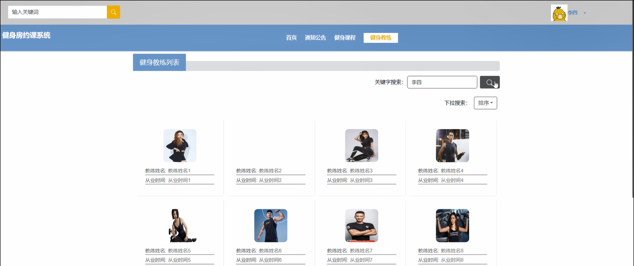Expand the 排序 dropdown
This screenshot has width=634, height=266.
click(485, 103)
